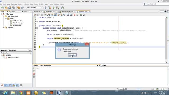Shift Line Left editor icon

pyautogui.click(x=68, y=15)
